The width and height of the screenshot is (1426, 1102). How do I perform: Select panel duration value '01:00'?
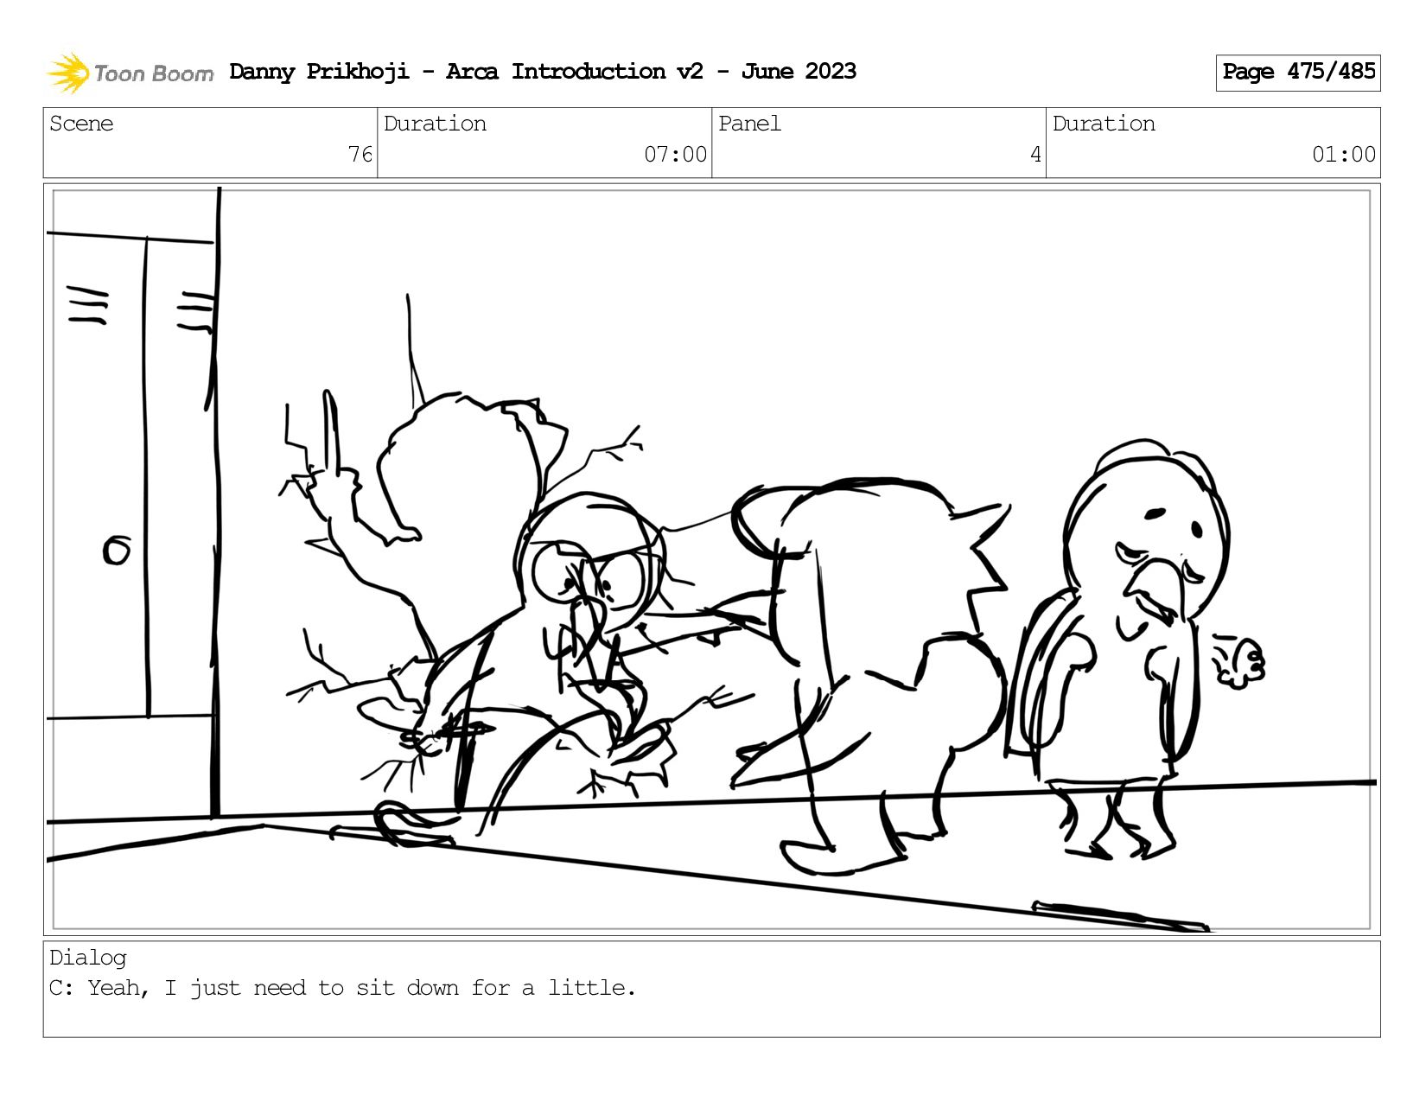(x=1344, y=155)
